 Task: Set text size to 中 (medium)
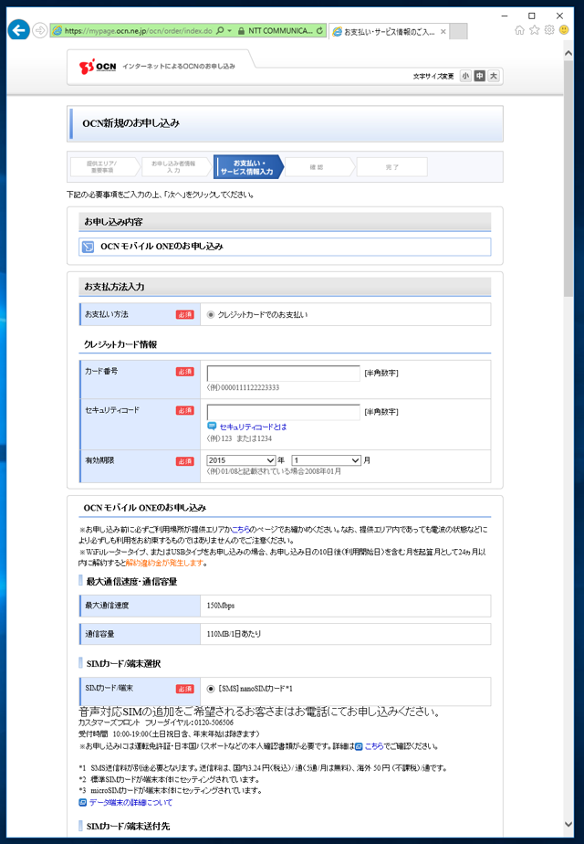pyautogui.click(x=480, y=76)
